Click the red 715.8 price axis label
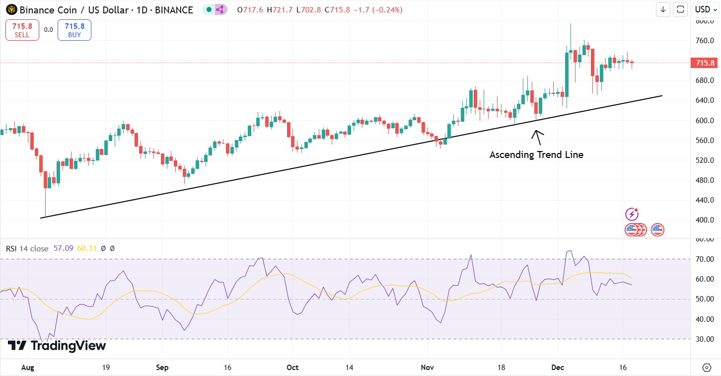This screenshot has width=721, height=376. pos(705,63)
